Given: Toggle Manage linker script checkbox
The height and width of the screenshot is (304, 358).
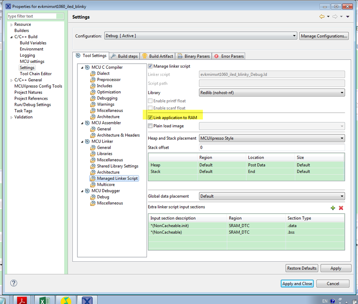Looking at the screenshot, I should click(150, 66).
